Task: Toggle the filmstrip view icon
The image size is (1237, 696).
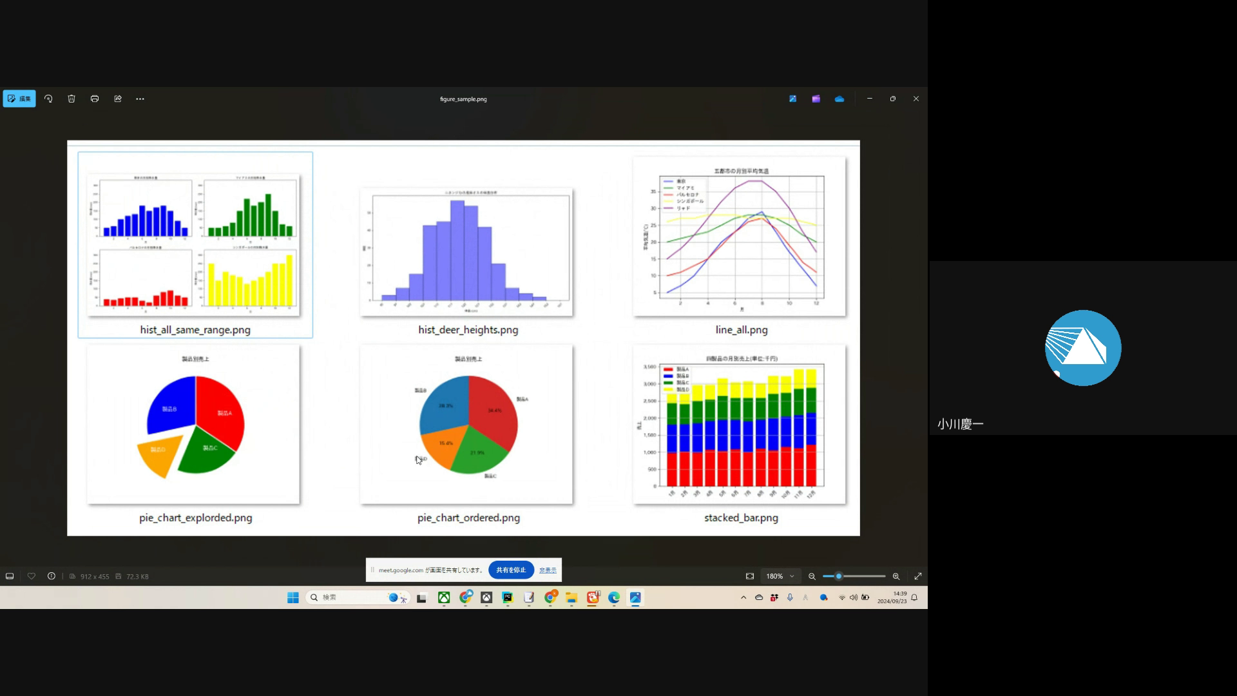Action: click(10, 576)
